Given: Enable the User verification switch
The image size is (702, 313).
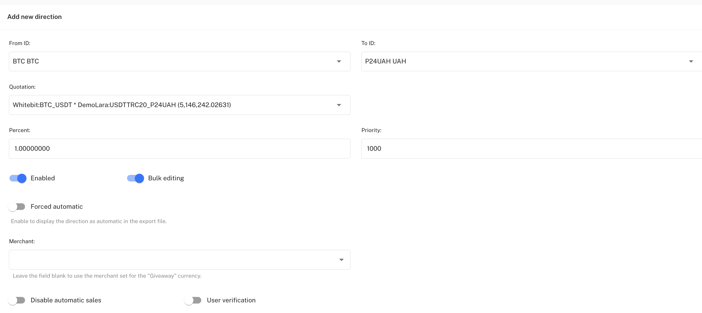Looking at the screenshot, I should click(193, 300).
